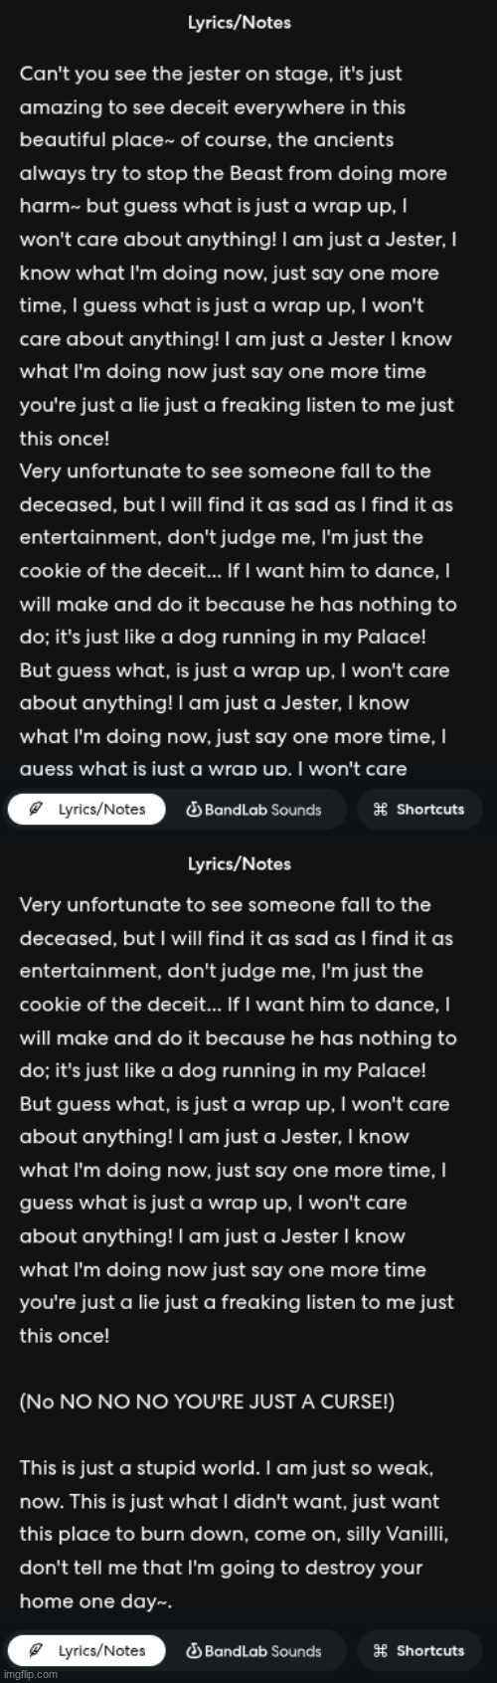
Task: Click the BandLab logo icon in upper tab bar
Action: coord(193,809)
